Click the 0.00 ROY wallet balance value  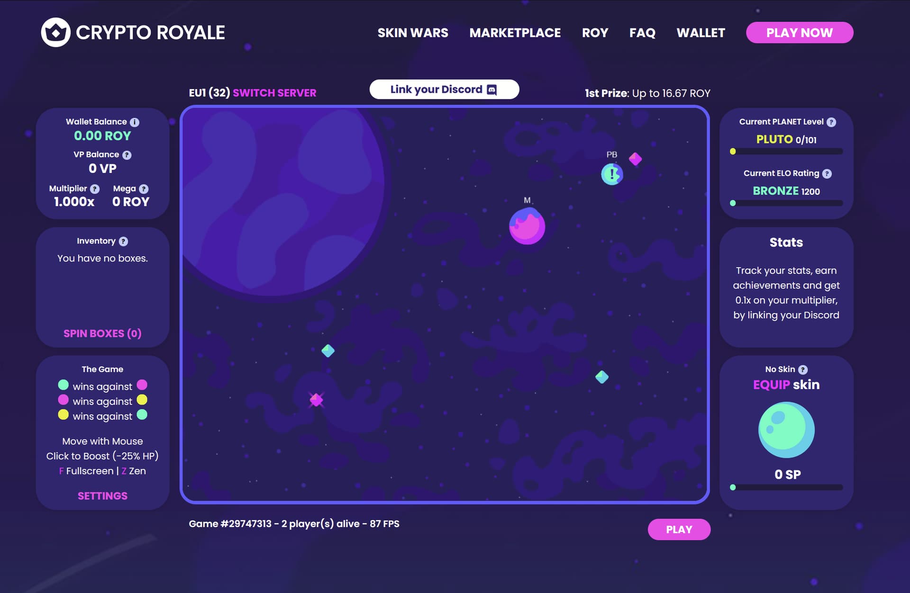(x=102, y=136)
